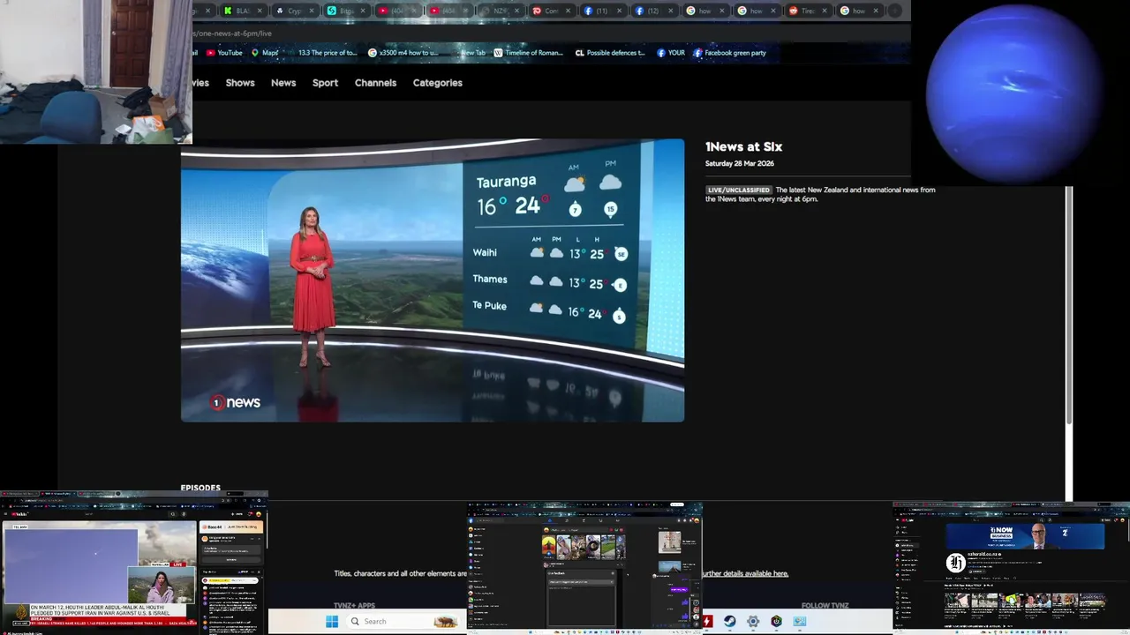Go to the News section
This screenshot has height=635, width=1130.
(x=283, y=83)
